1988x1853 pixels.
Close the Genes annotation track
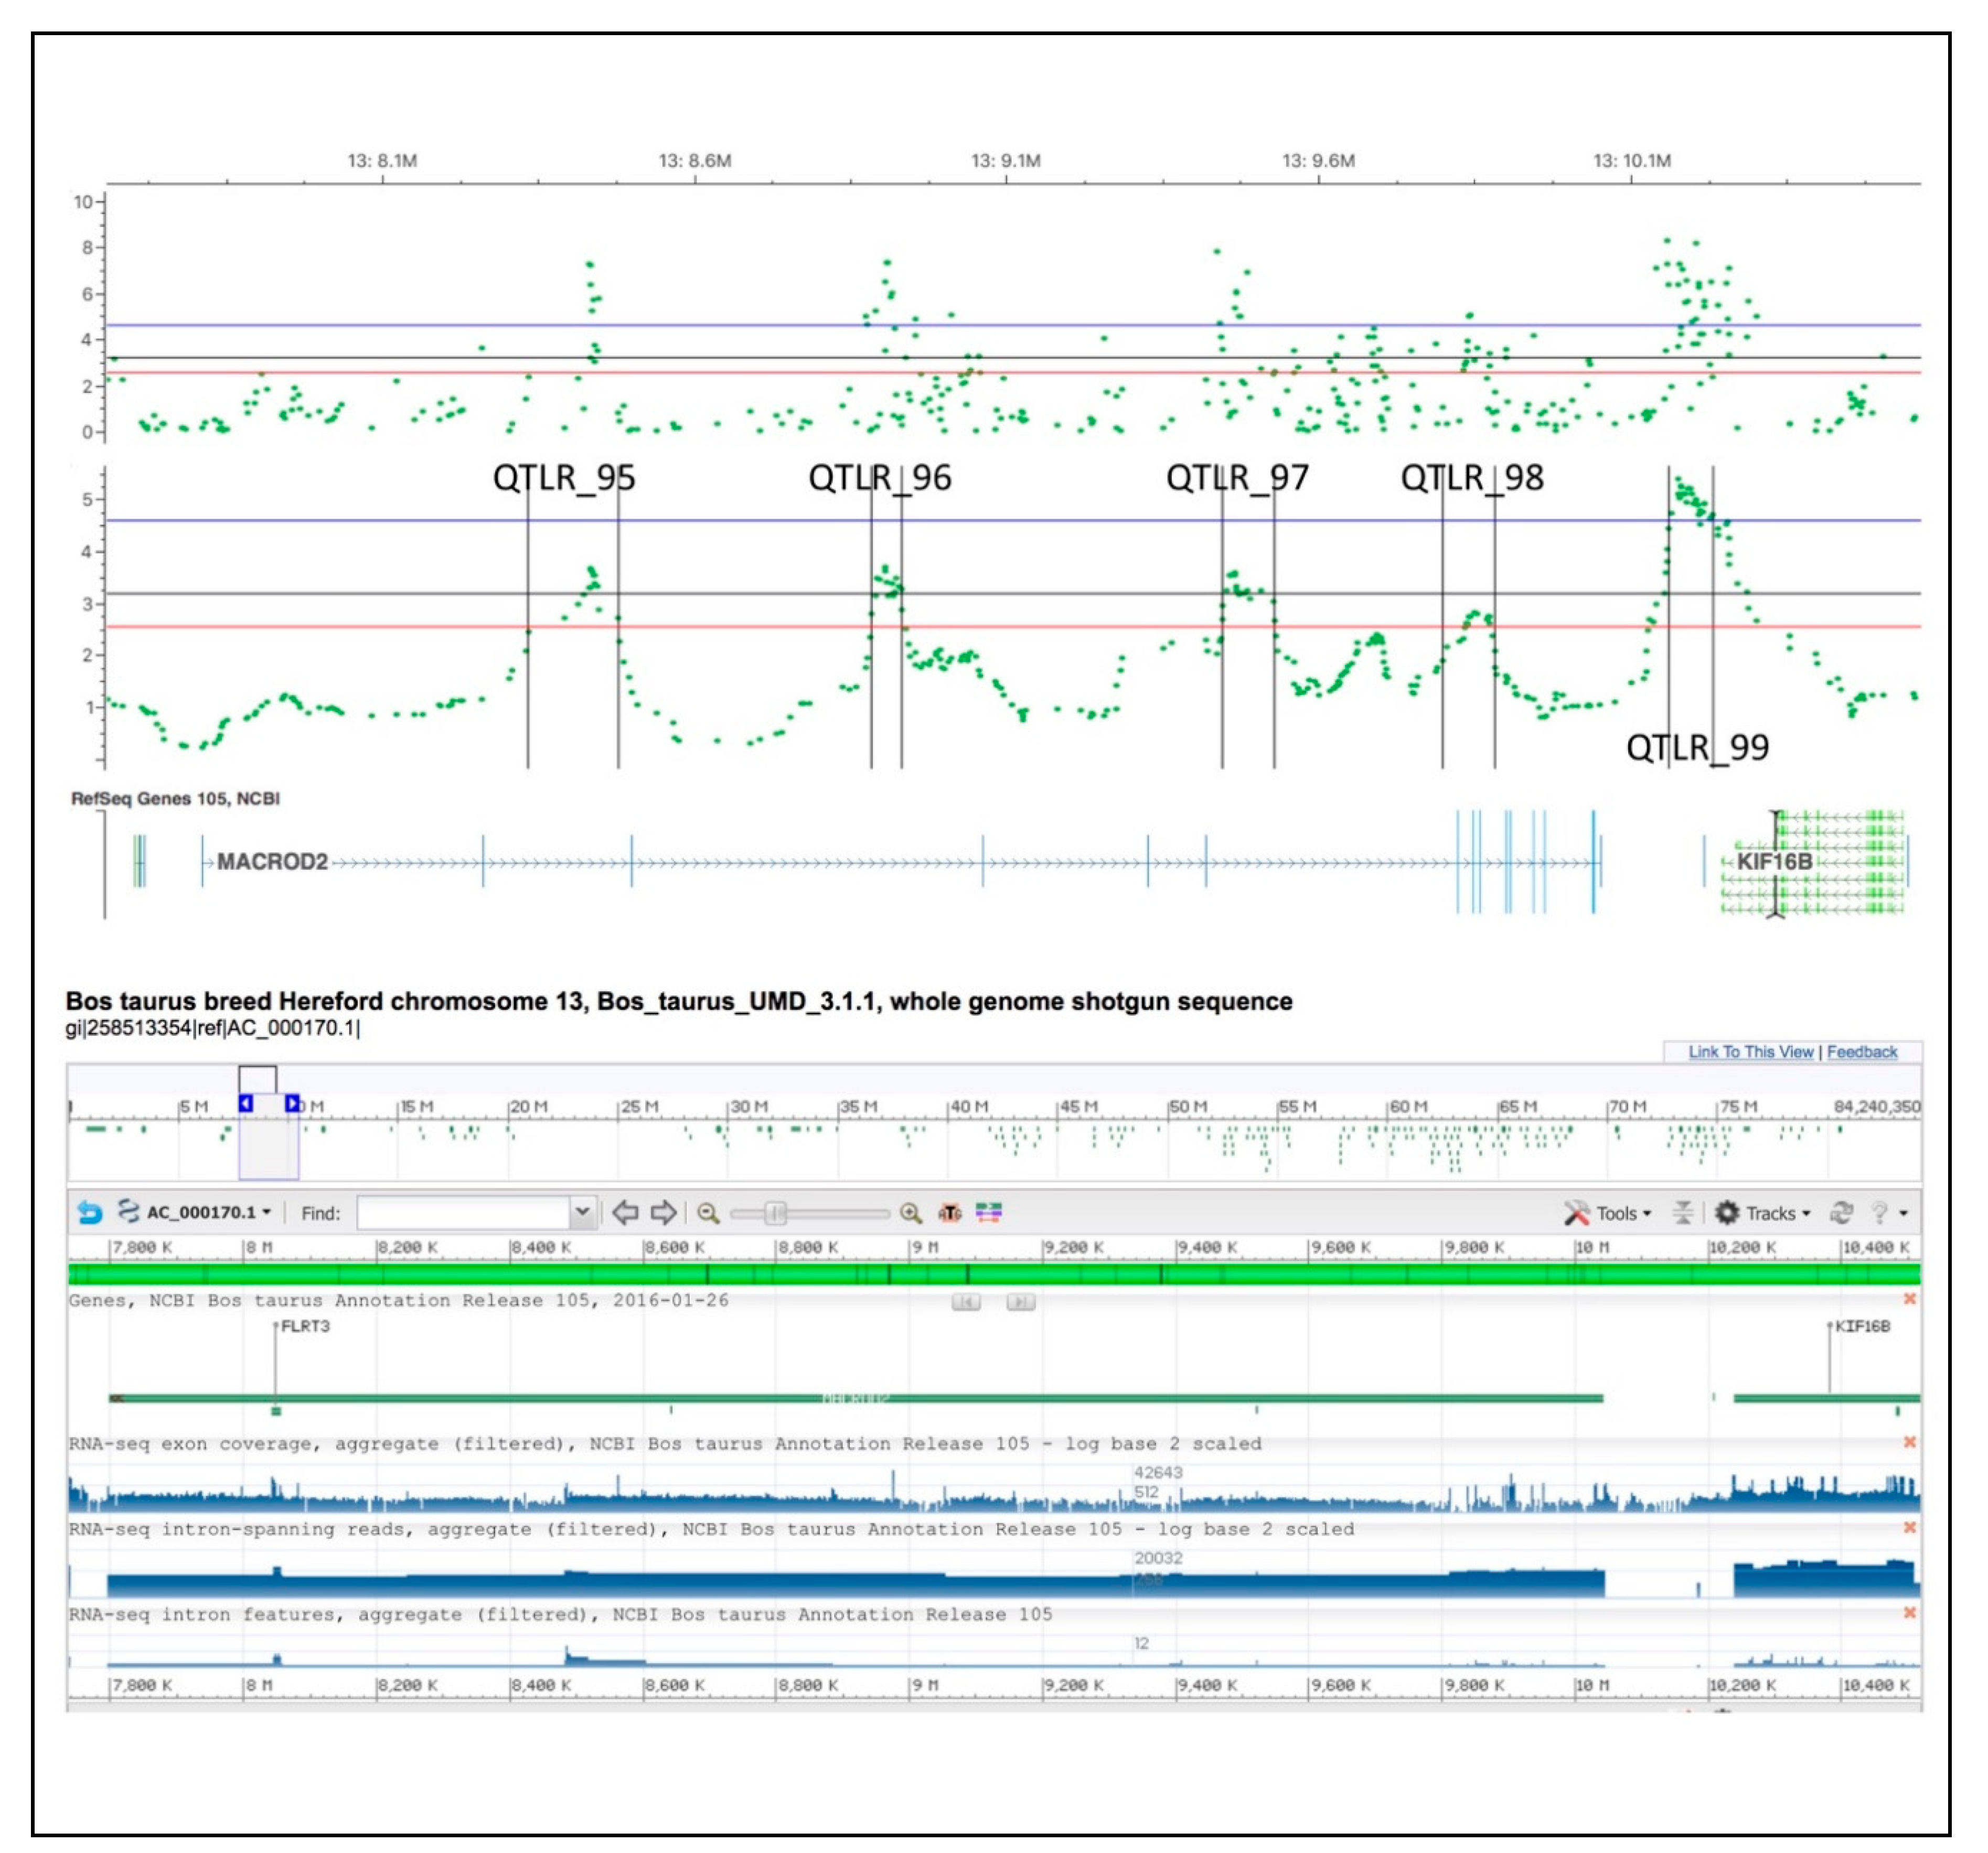(x=1909, y=1299)
